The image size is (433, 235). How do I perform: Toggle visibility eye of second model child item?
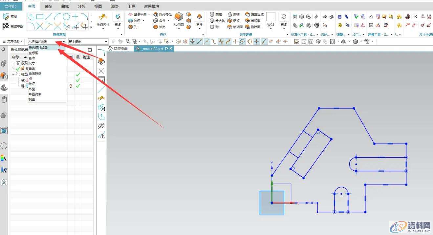pos(23,86)
